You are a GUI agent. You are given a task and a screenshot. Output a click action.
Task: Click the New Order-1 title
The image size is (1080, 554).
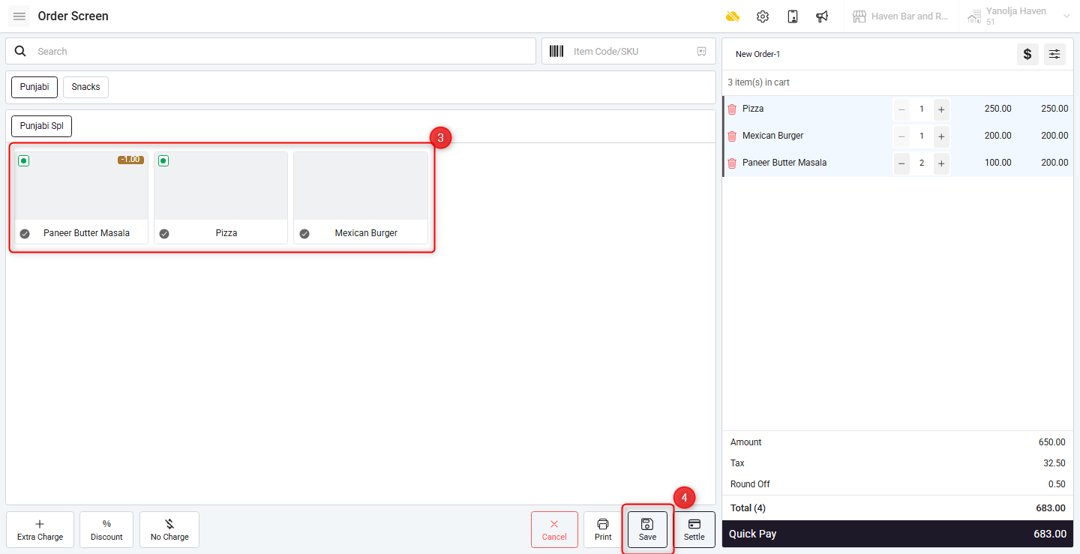click(757, 54)
